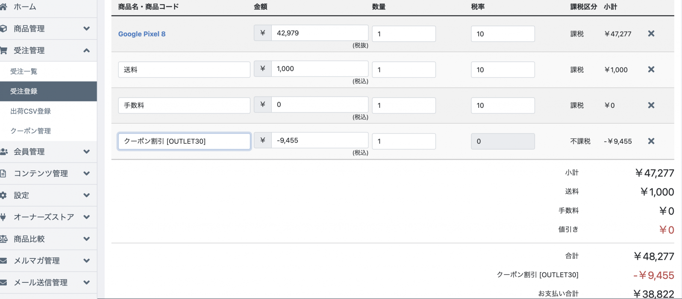Click the Google Pixel 8 price field
This screenshot has height=299, width=682.
coord(320,33)
